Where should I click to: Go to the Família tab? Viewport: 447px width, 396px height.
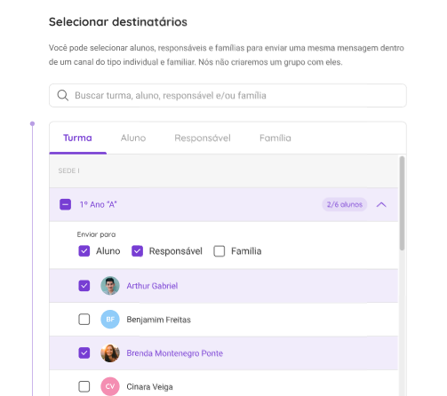tap(275, 138)
